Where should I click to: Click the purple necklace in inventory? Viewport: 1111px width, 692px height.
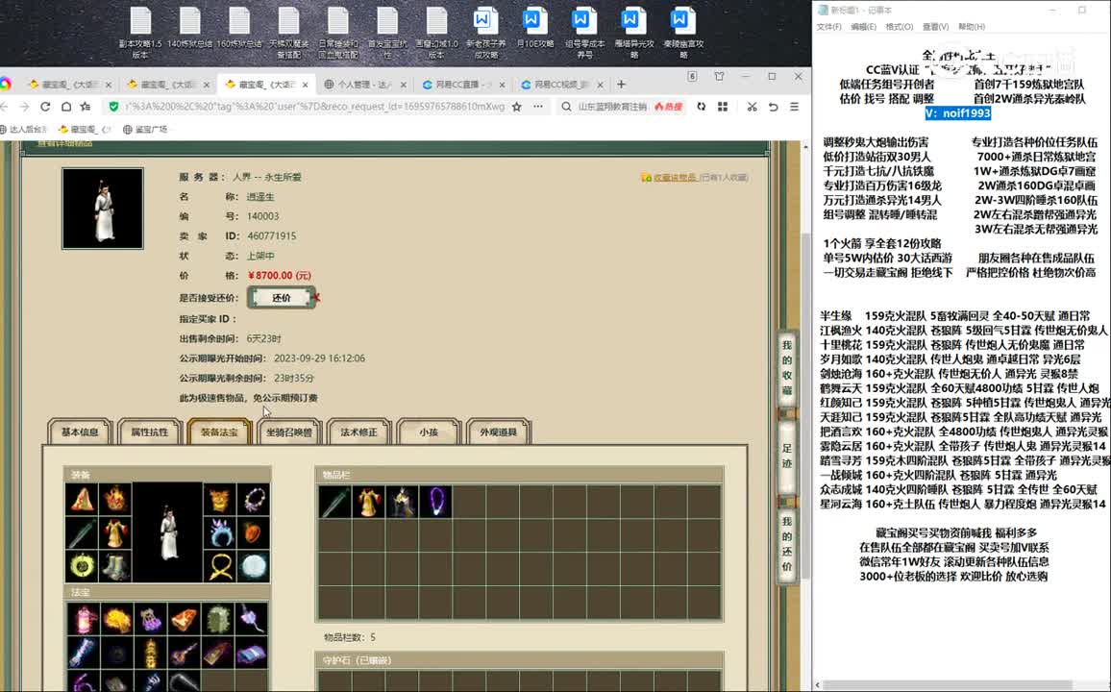[435, 502]
